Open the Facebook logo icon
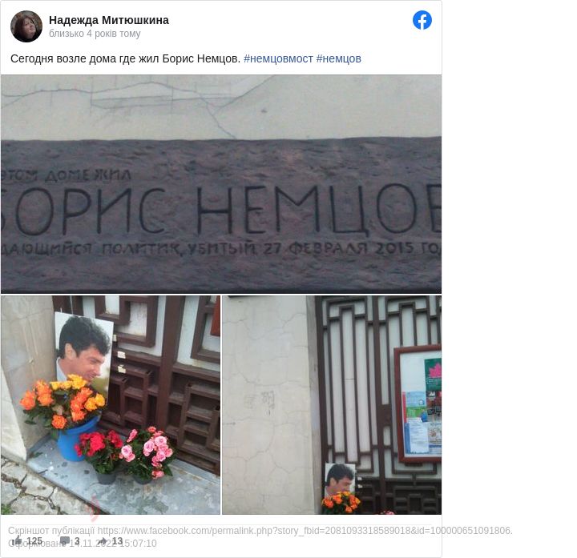This screenshot has height=558, width=577. tap(422, 20)
